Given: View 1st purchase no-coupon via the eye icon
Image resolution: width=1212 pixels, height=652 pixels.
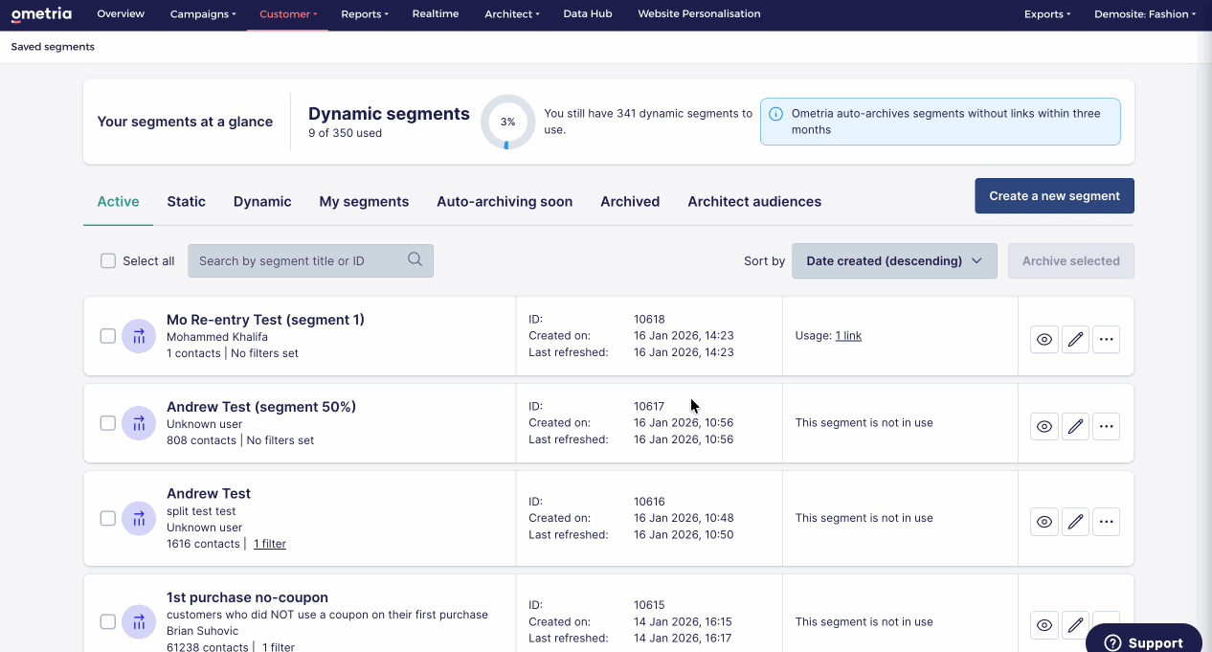Looking at the screenshot, I should 1044,625.
